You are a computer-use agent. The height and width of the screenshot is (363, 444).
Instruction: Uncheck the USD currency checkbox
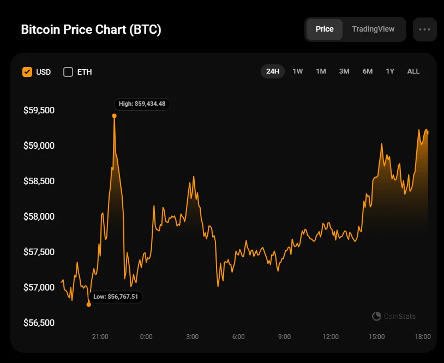pos(27,72)
